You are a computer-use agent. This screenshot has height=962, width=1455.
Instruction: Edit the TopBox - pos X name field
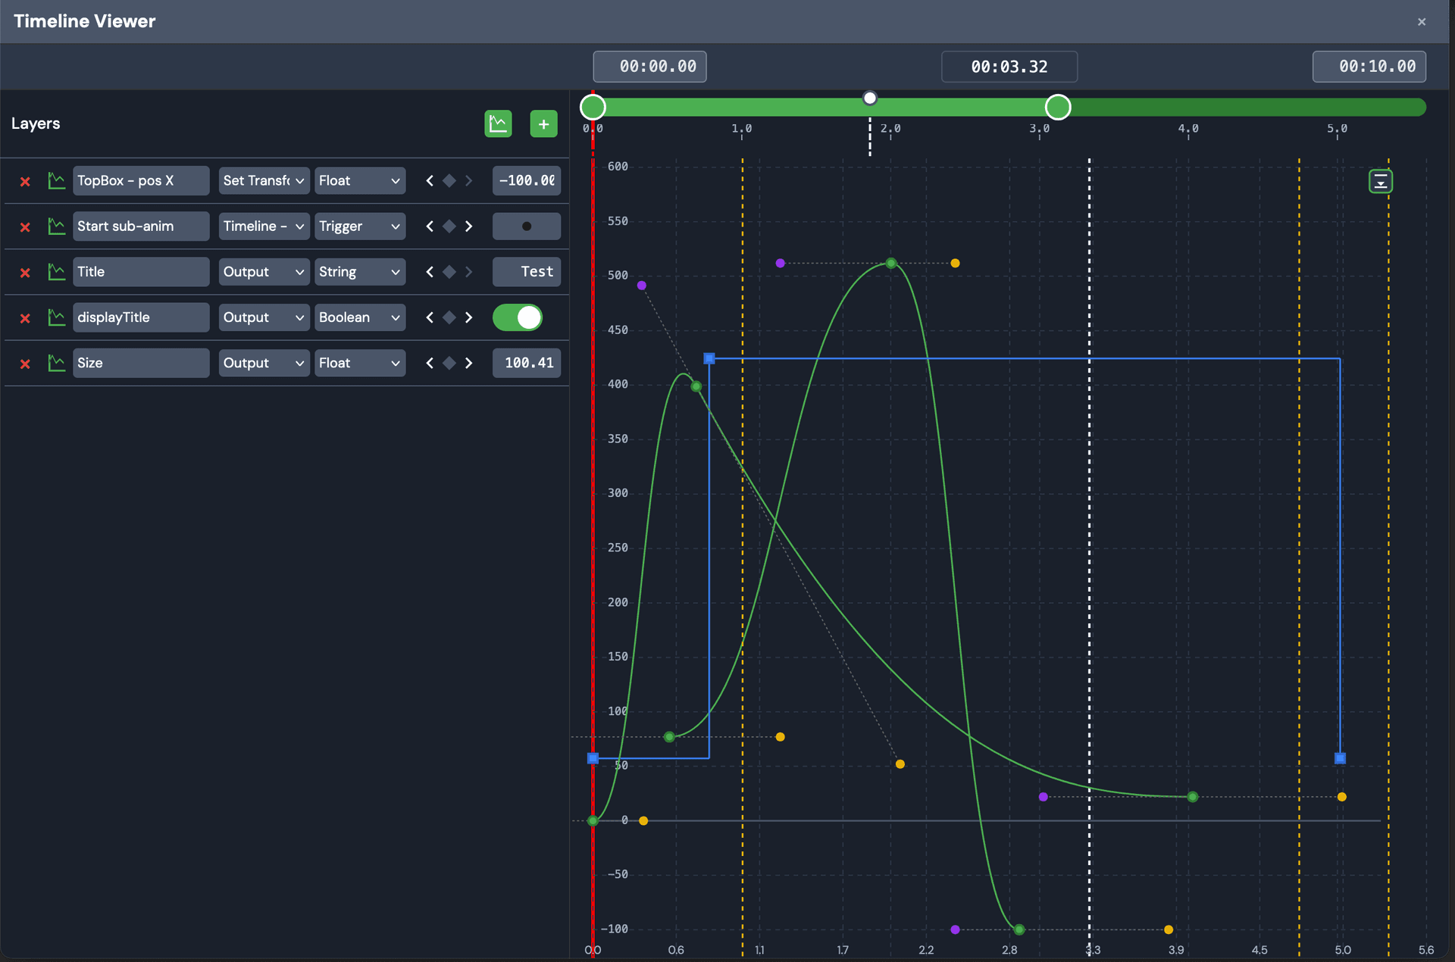(141, 180)
